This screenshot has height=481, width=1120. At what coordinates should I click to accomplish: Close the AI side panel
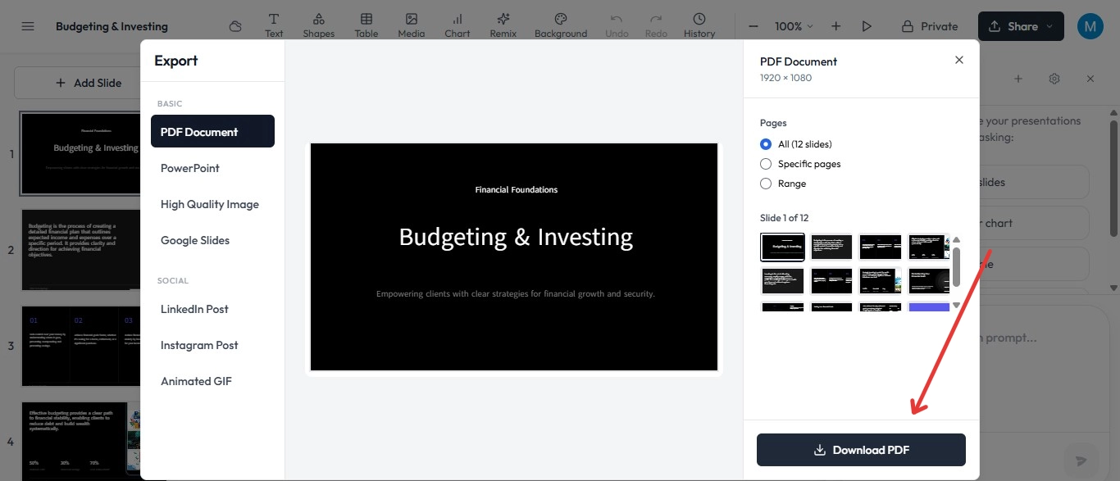[x=1090, y=79]
